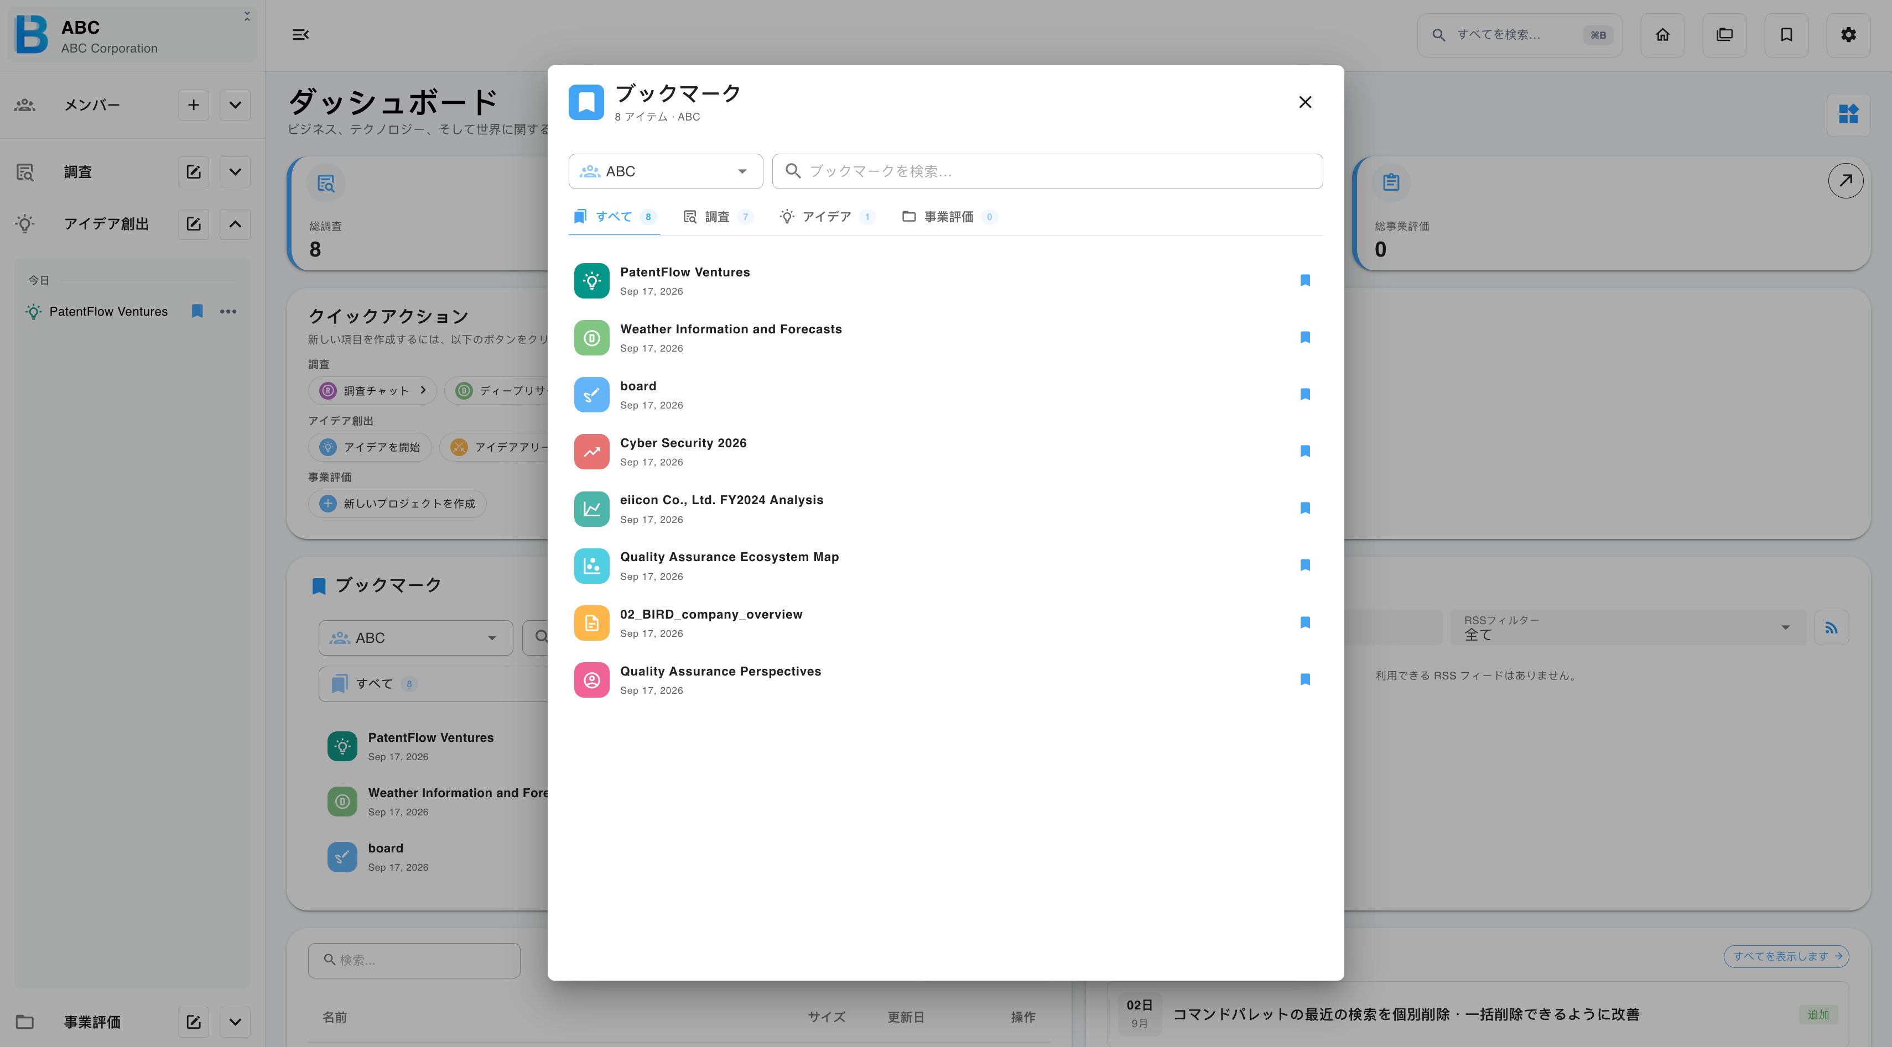Focus the bookmark search field
Viewport: 1892px width, 1047px height.
pos(1047,171)
